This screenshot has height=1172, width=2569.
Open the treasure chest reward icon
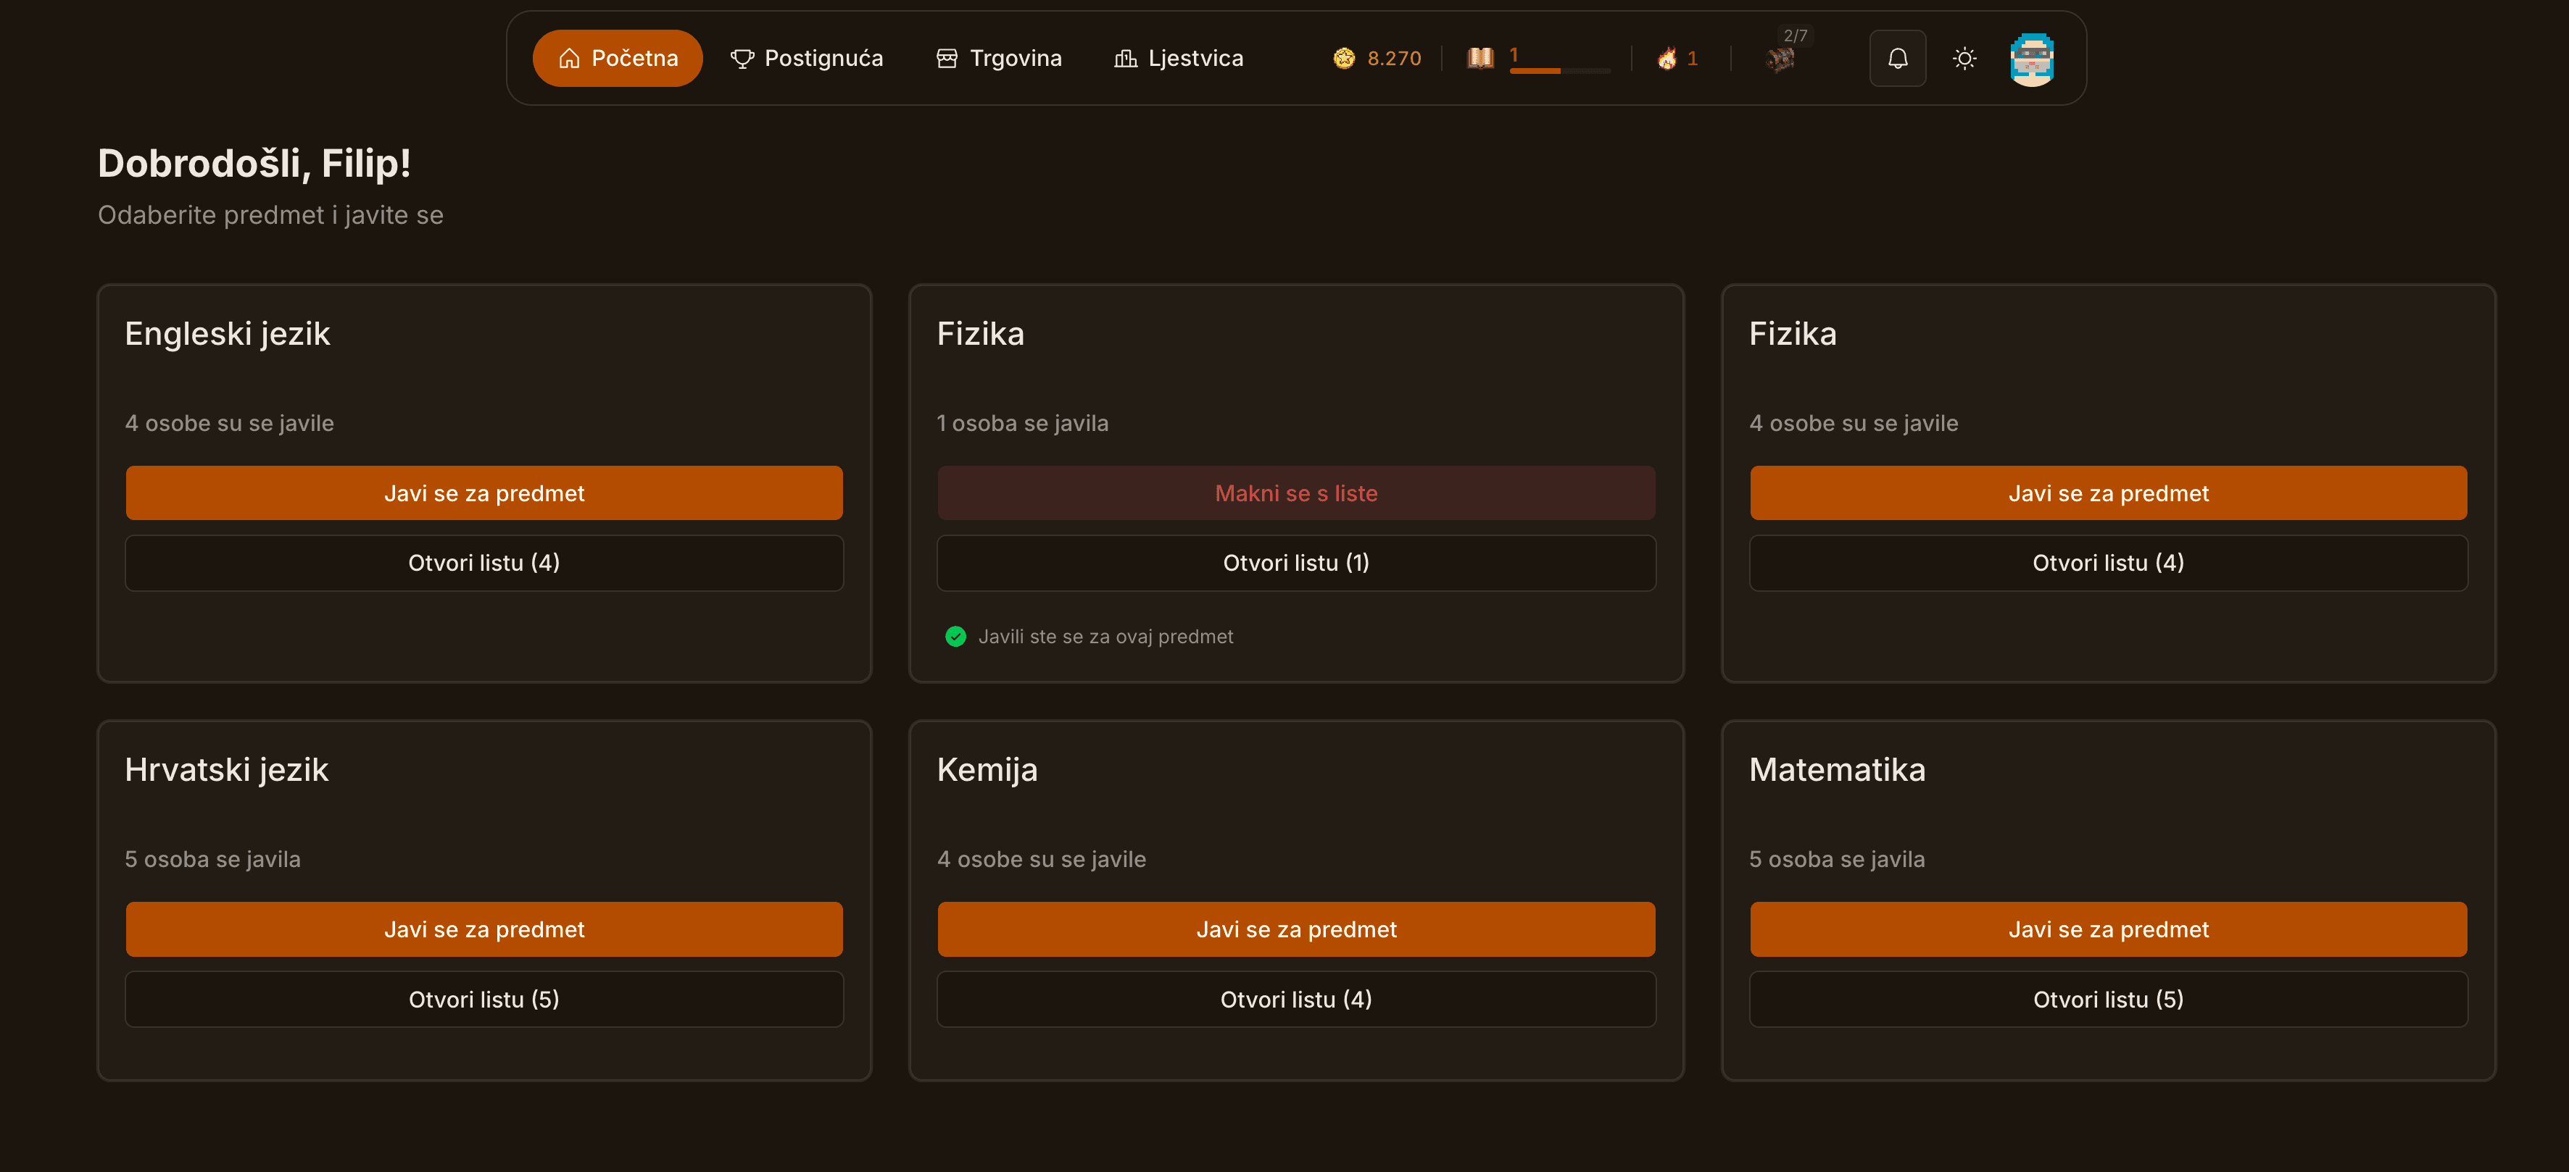point(1780,61)
